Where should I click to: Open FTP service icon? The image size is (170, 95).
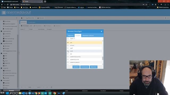4,56
